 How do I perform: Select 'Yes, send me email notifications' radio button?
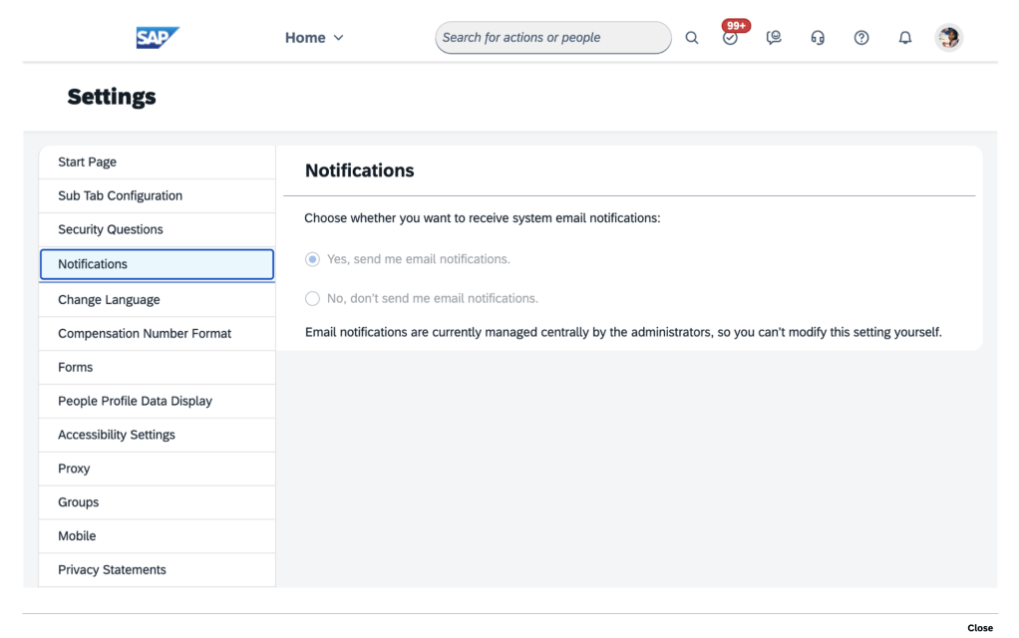point(313,259)
